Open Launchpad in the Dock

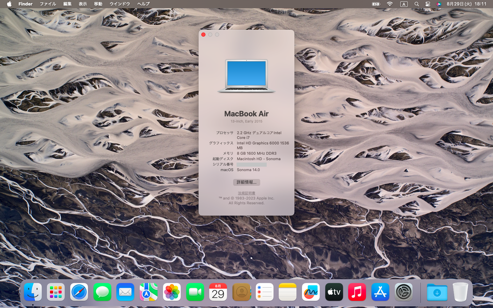(x=56, y=292)
